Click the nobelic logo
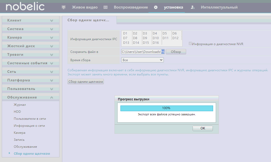This screenshot has height=162, width=271. 25,6
